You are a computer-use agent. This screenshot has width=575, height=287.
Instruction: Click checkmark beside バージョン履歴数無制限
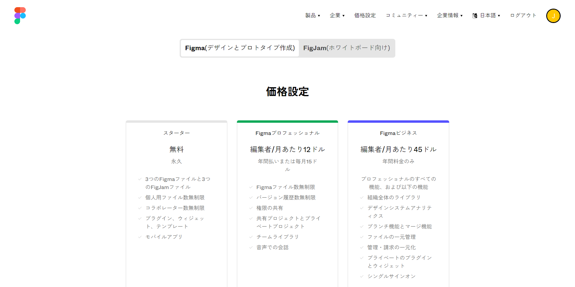pos(251,198)
